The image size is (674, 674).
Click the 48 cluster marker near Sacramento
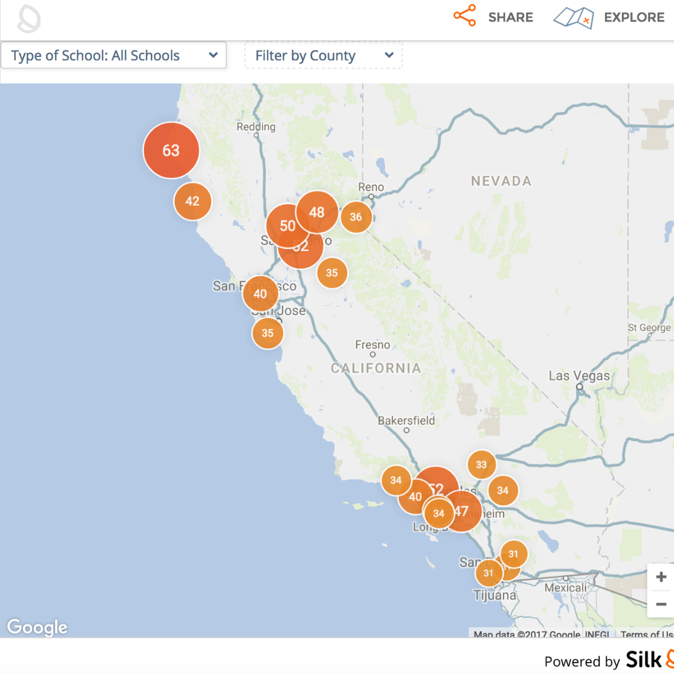[317, 213]
